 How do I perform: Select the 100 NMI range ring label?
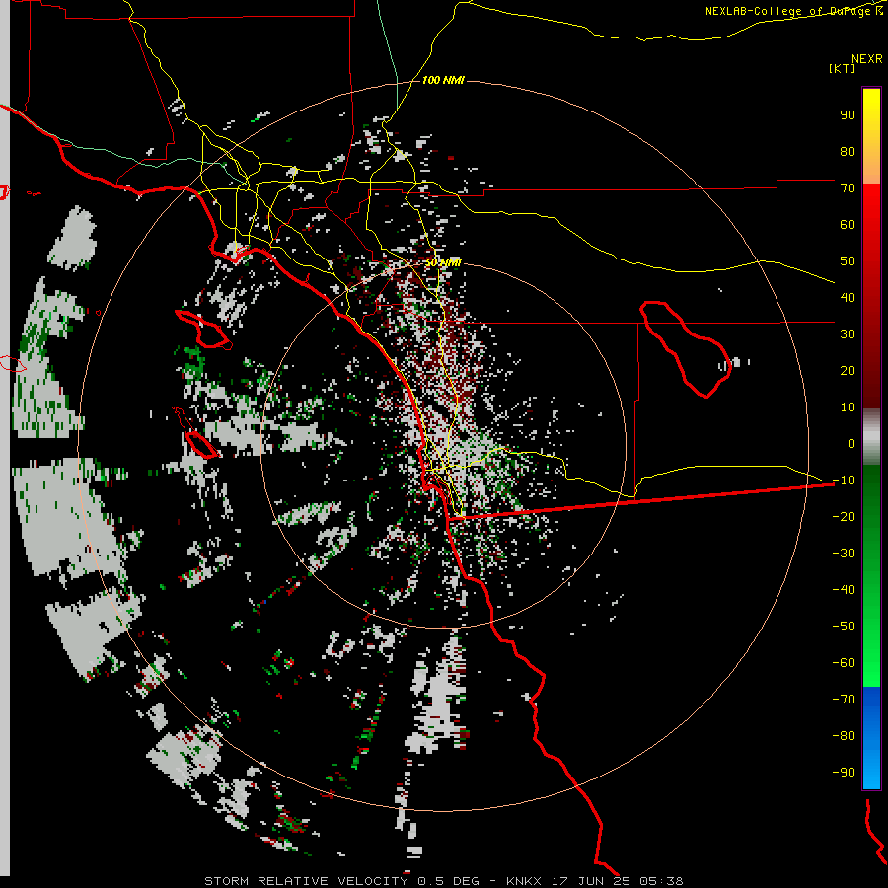443,81
